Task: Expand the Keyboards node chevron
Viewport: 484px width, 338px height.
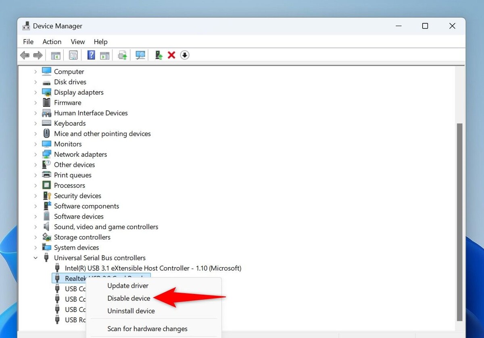Action: [x=35, y=123]
